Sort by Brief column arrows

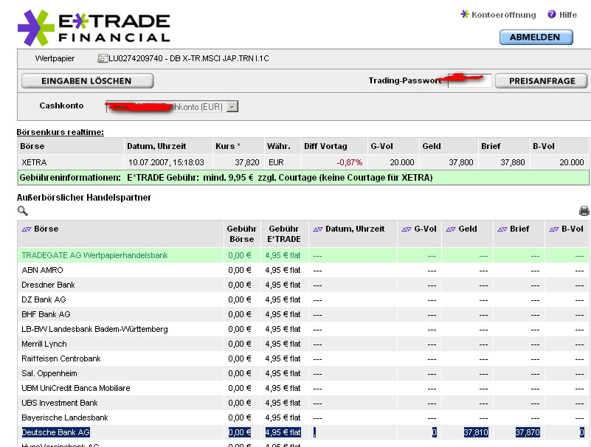tap(502, 229)
